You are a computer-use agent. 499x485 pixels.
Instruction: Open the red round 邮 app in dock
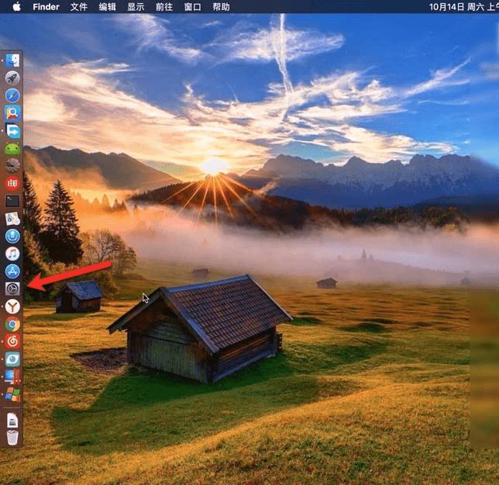point(12,183)
